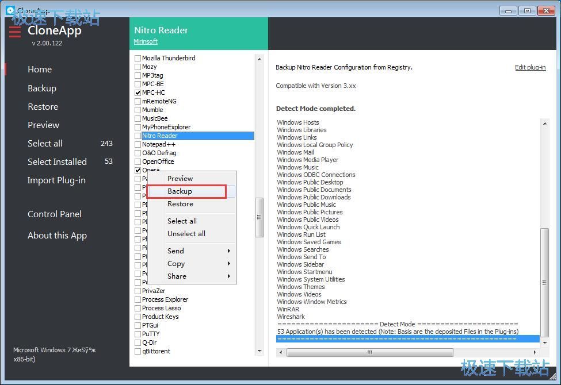This screenshot has width=561, height=385.
Task: Expand the Share submenu arrow
Action: tap(229, 276)
